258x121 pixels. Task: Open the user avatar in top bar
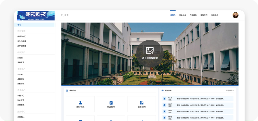235,15
